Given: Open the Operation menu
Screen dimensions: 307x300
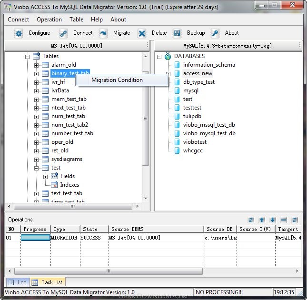Looking at the screenshot, I should (x=50, y=20).
